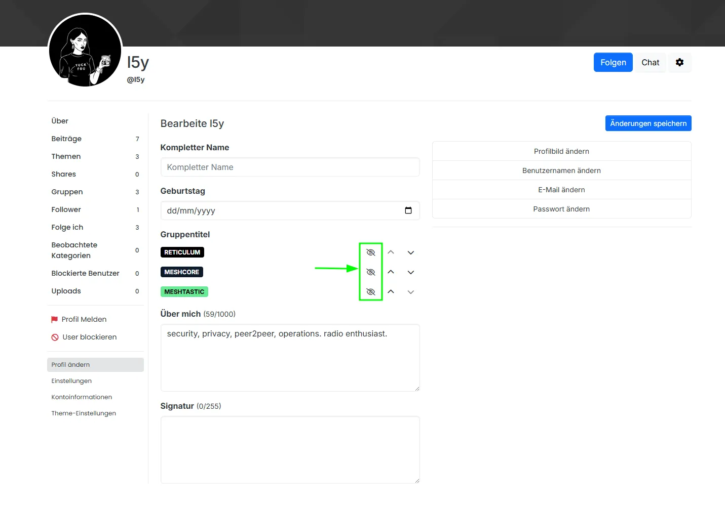Screen dimensions: 725x513
Task: Move MESHCORE title up with chevron
Action: coord(391,272)
